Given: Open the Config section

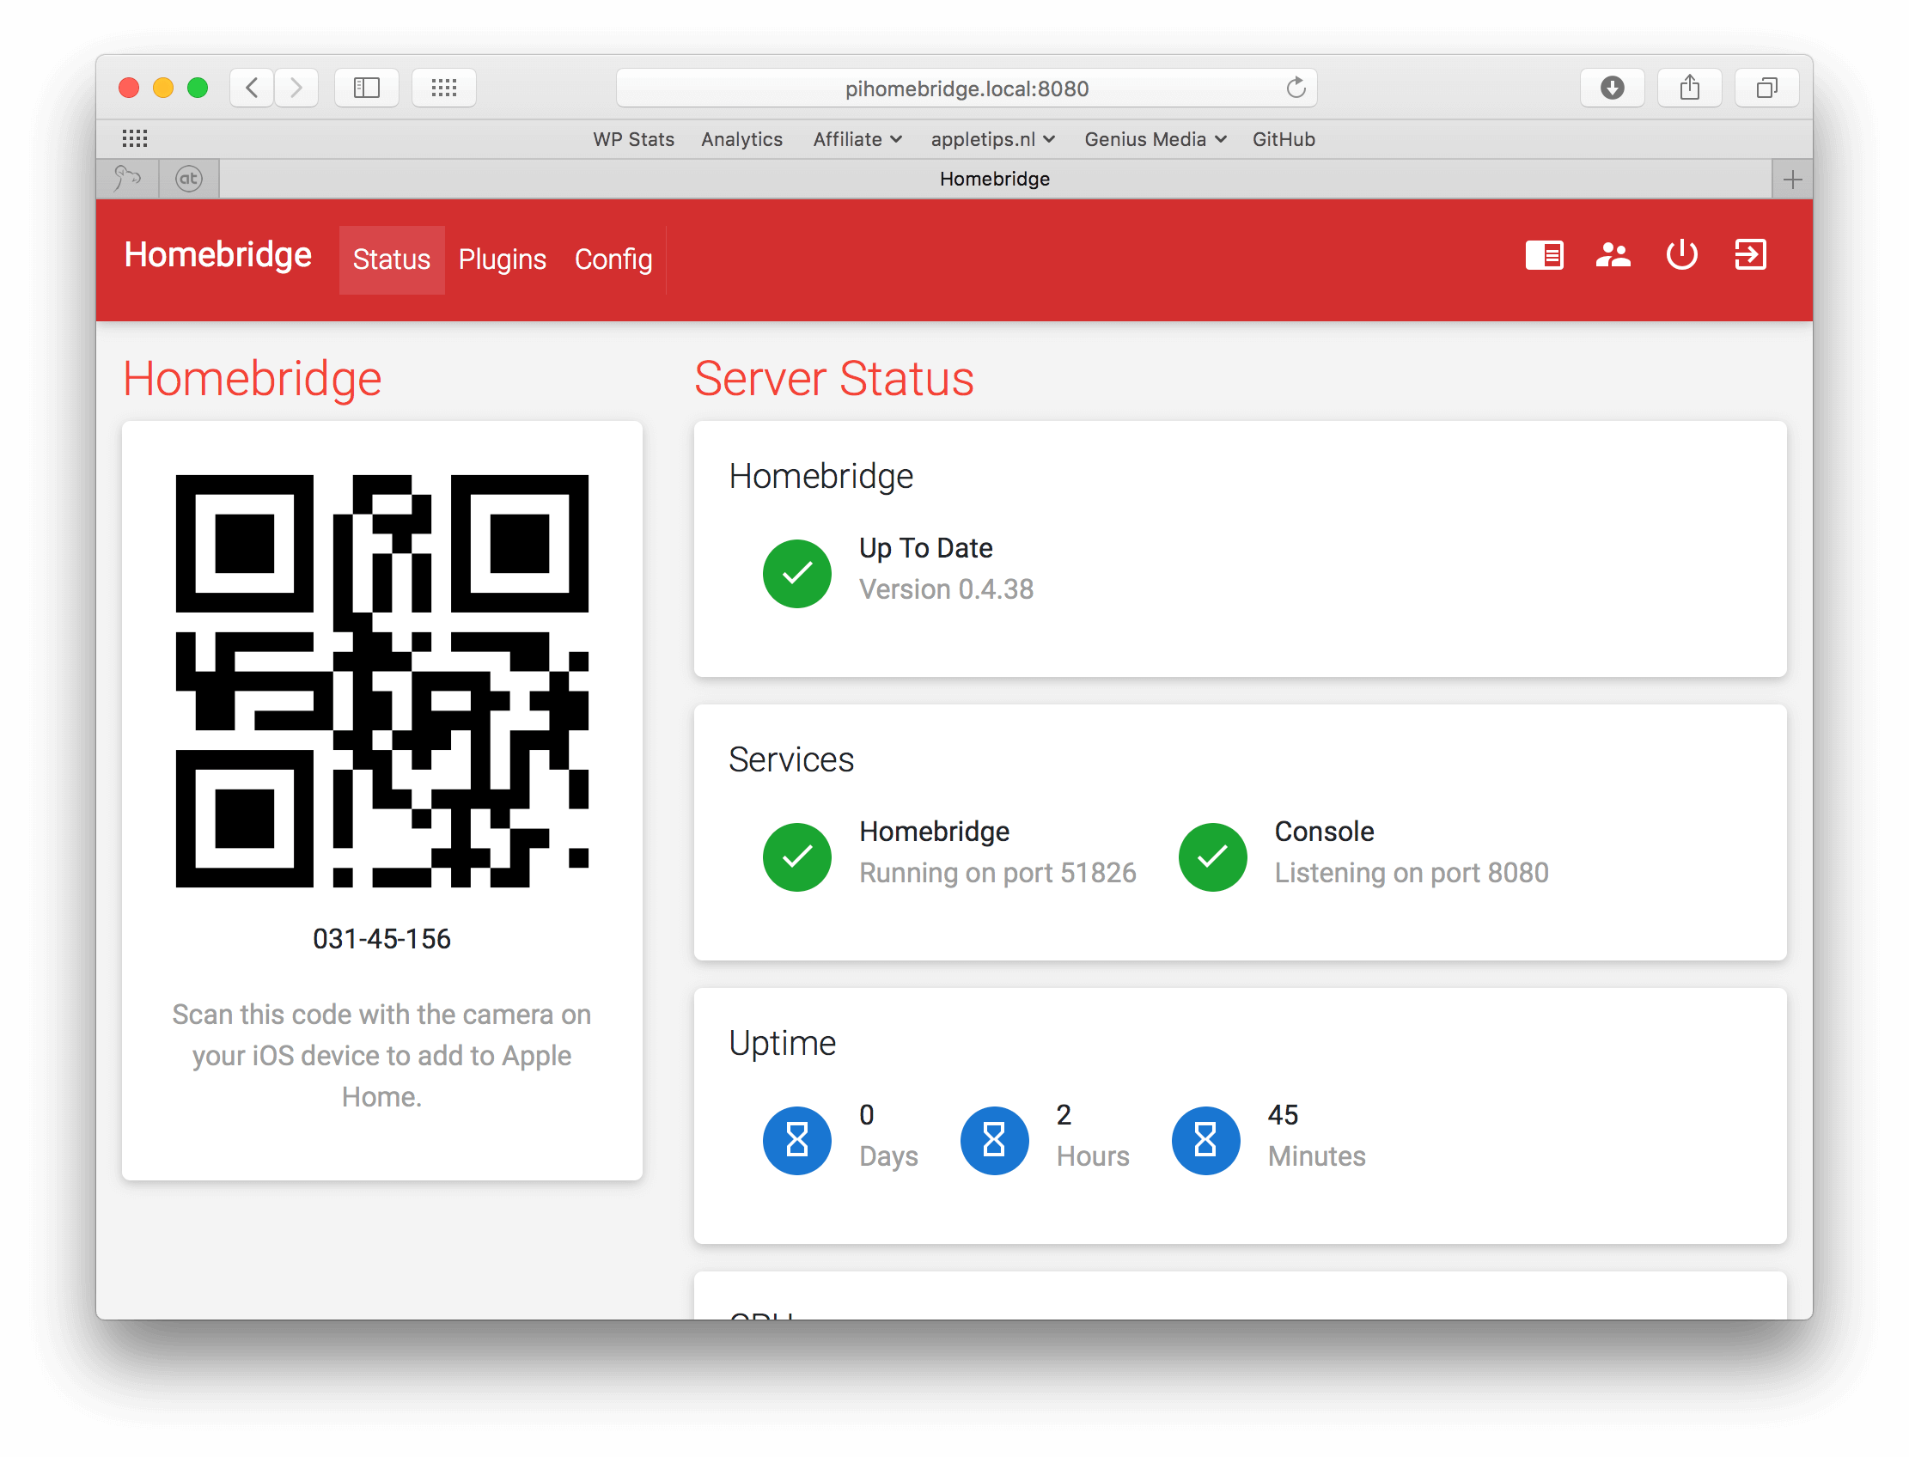Looking at the screenshot, I should [x=613, y=259].
